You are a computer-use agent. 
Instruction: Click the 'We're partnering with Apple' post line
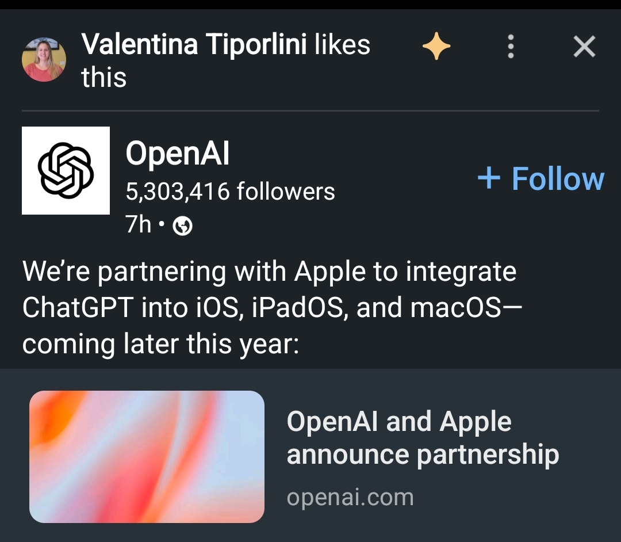[269, 272]
